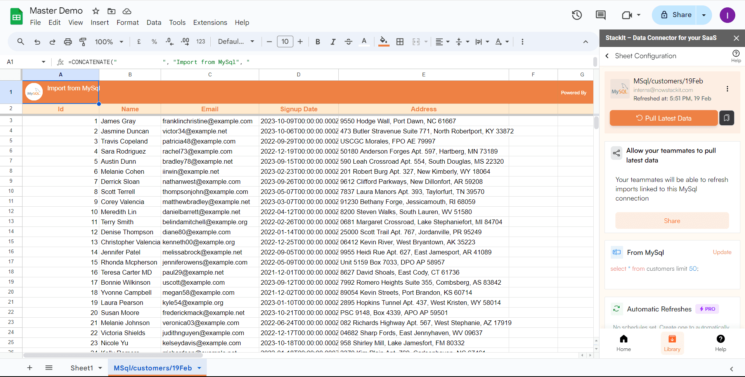Open font family dropdown

point(236,42)
